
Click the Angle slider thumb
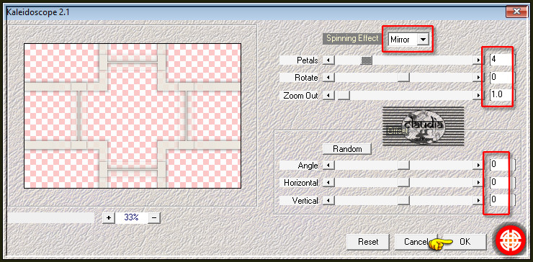pyautogui.click(x=403, y=165)
